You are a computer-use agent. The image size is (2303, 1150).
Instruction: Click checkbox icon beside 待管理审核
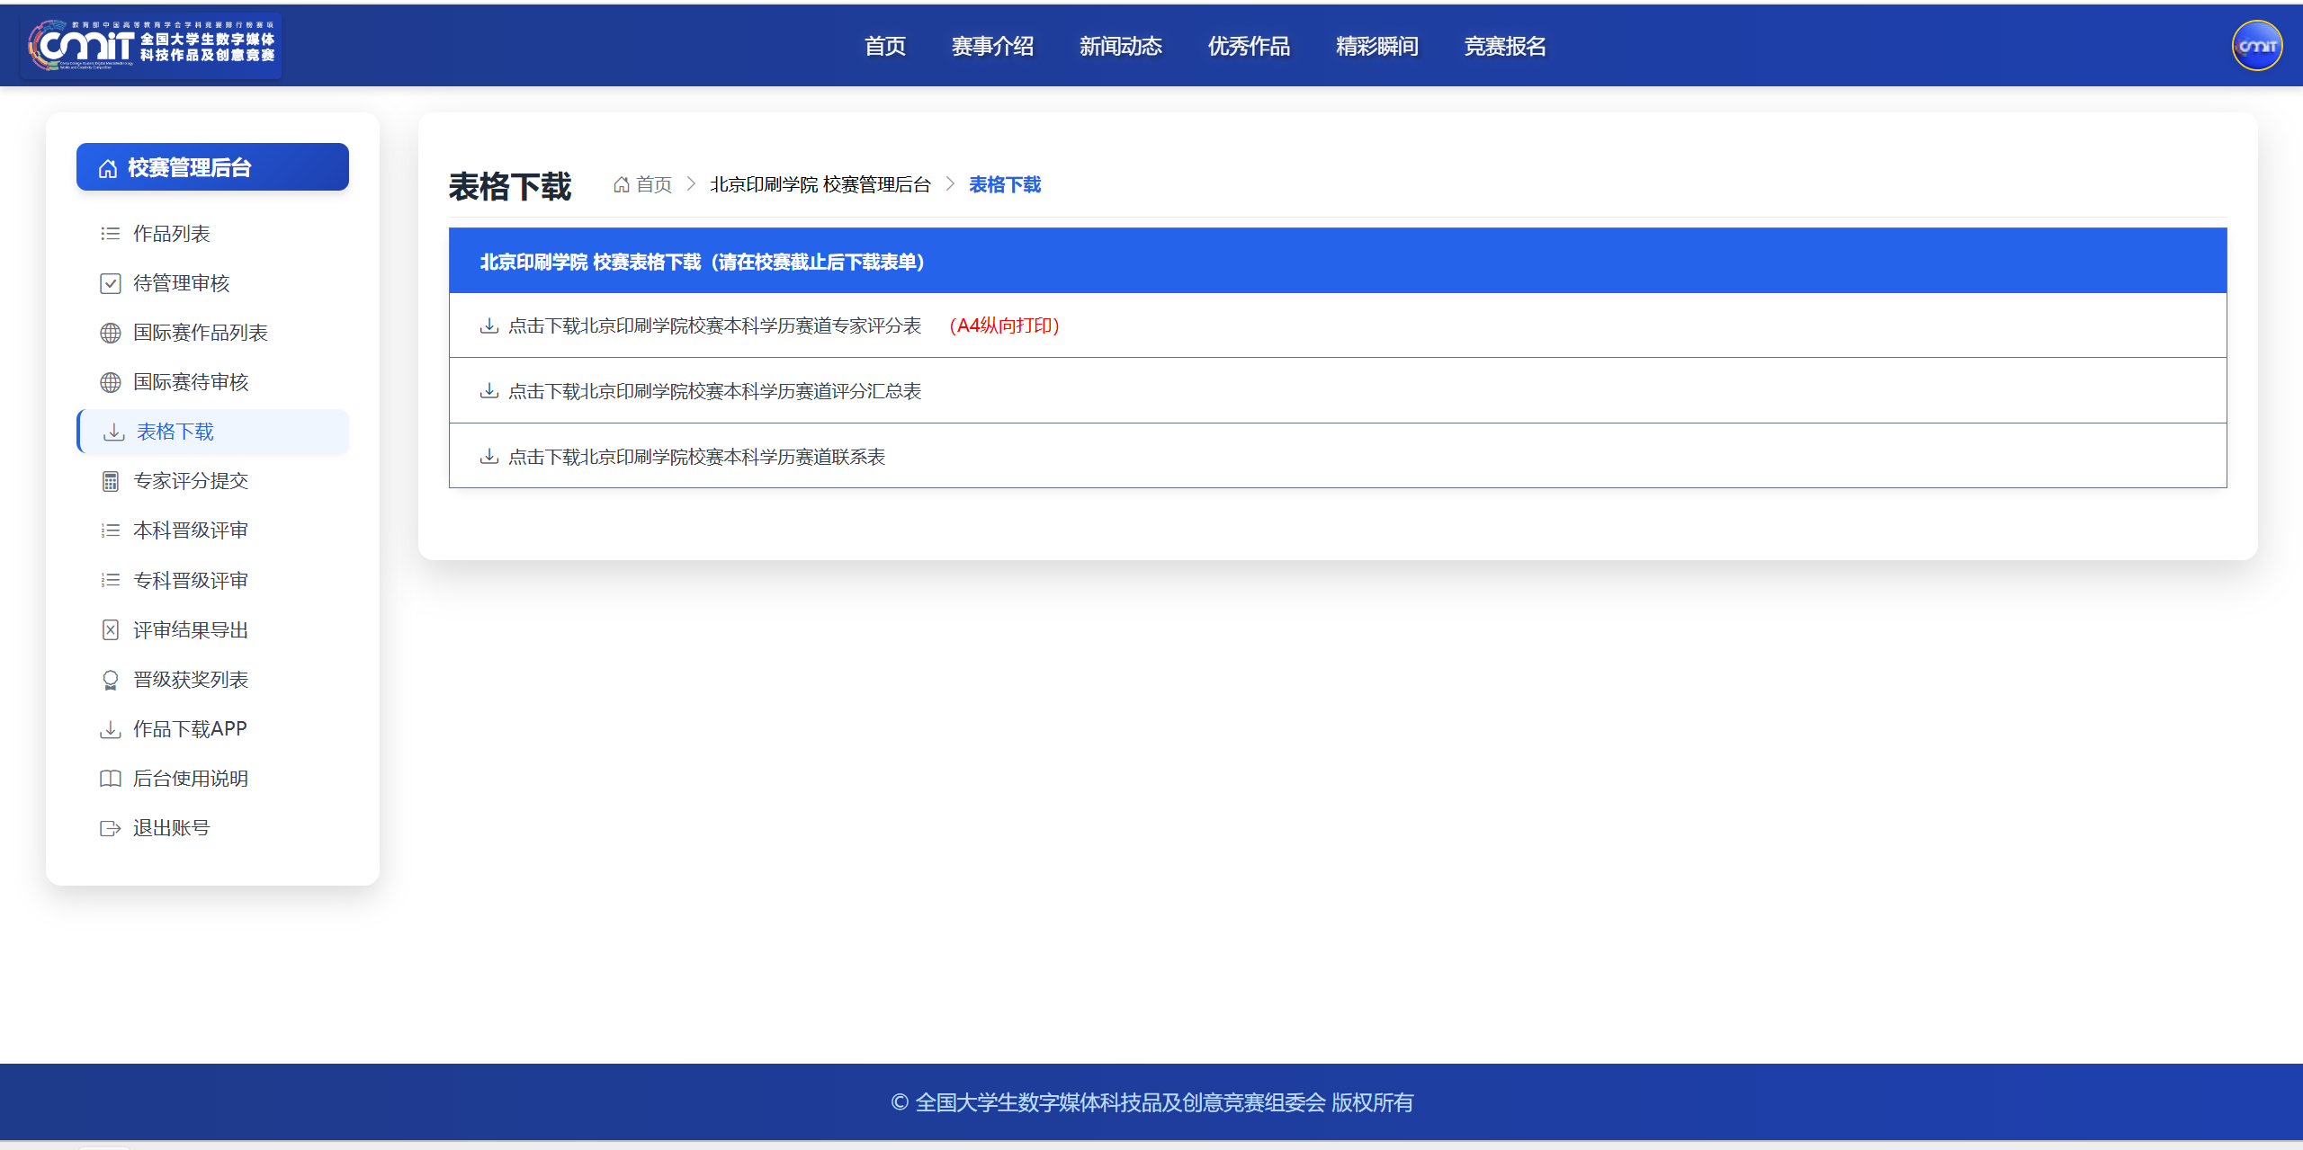[110, 283]
